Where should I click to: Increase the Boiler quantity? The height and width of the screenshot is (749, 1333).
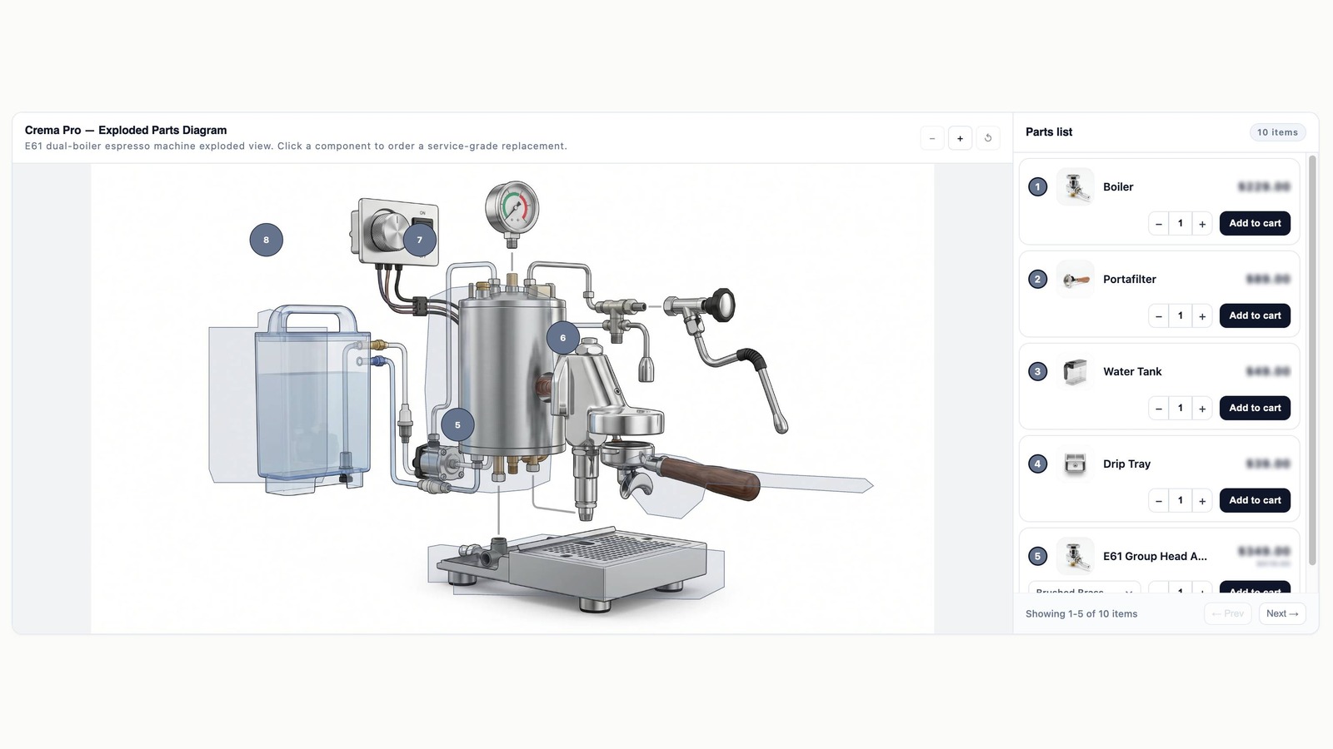click(x=1202, y=224)
